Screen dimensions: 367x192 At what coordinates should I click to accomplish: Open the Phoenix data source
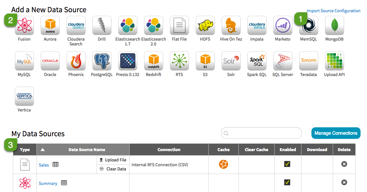tap(76, 61)
